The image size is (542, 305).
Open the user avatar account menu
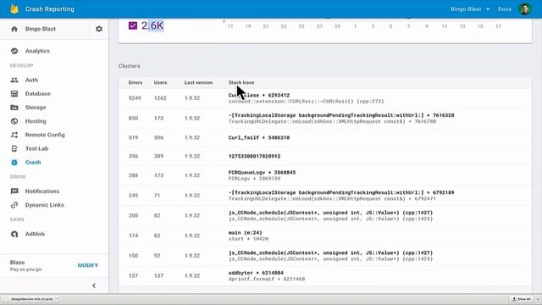pos(525,9)
